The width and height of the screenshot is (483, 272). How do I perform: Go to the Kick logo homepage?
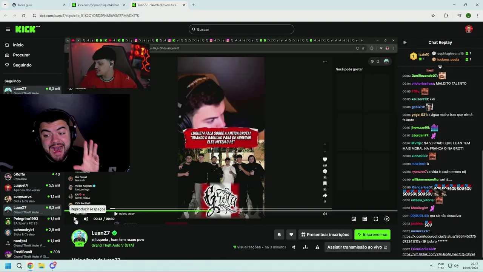tap(27, 29)
